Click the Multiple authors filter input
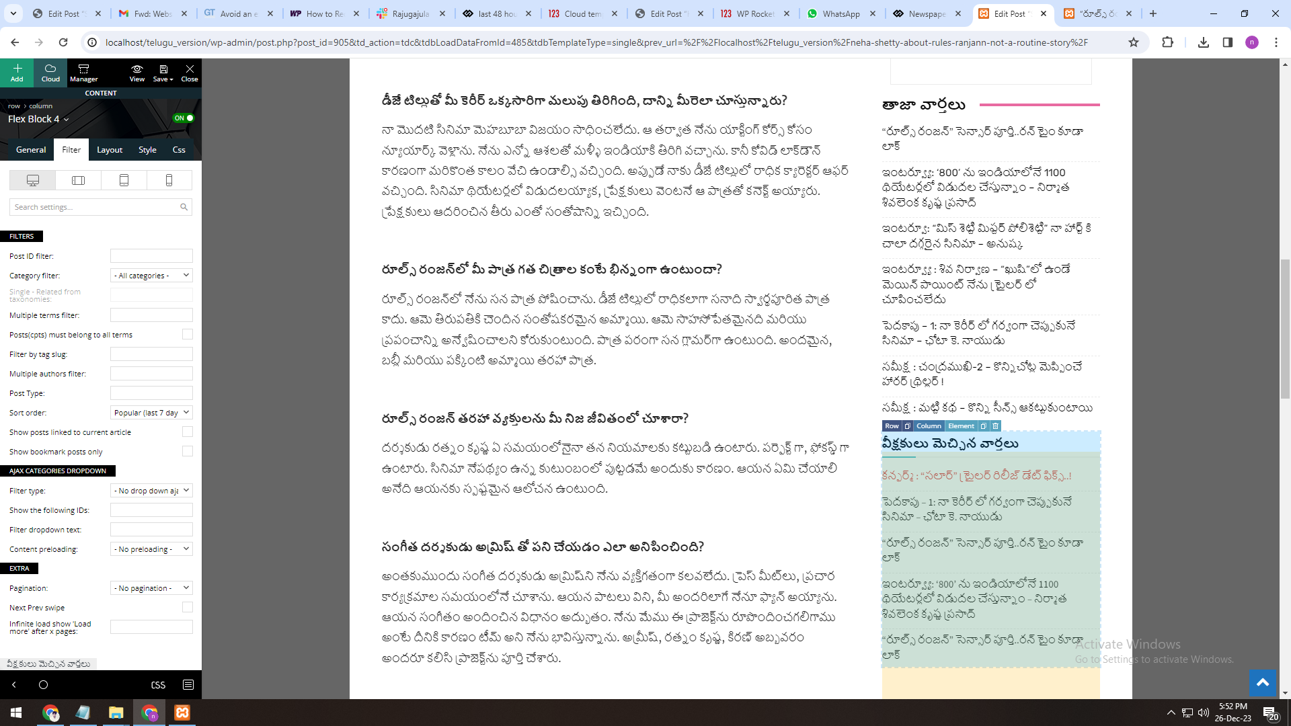Image resolution: width=1291 pixels, height=726 pixels. click(x=151, y=373)
